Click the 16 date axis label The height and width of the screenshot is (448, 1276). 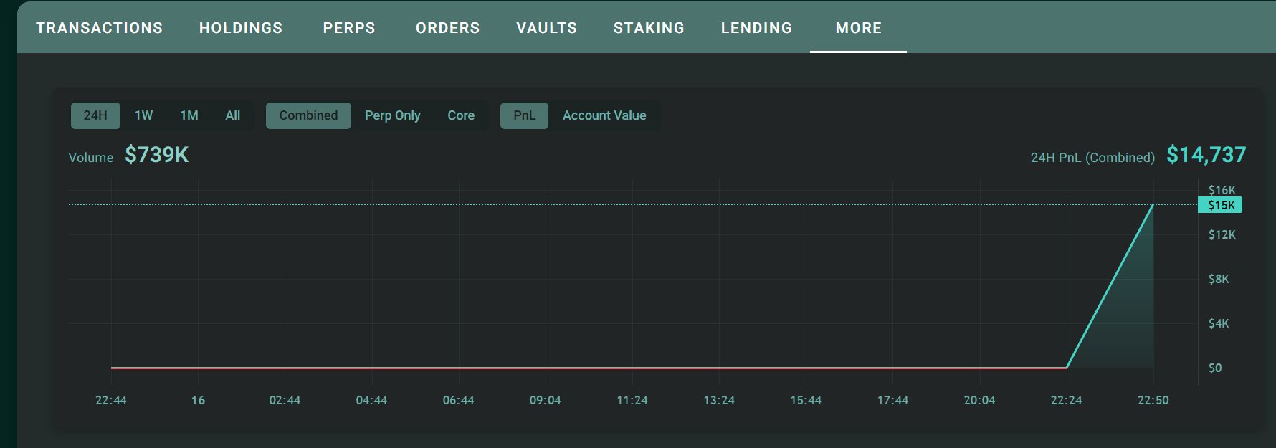click(198, 400)
